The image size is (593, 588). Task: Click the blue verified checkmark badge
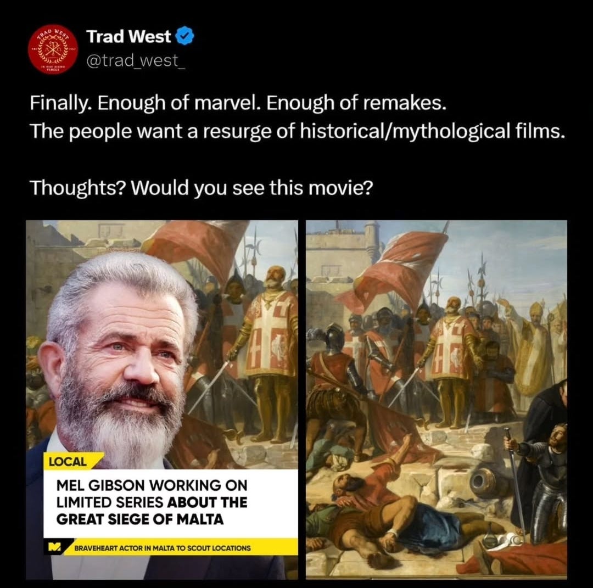click(186, 36)
